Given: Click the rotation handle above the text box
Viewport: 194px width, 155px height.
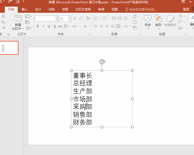Looking at the screenshot, I should coord(102,62).
